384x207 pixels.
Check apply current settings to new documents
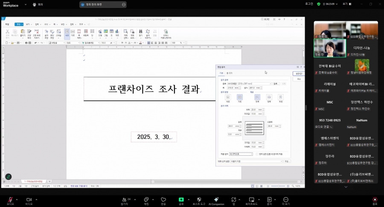click(x=257, y=154)
